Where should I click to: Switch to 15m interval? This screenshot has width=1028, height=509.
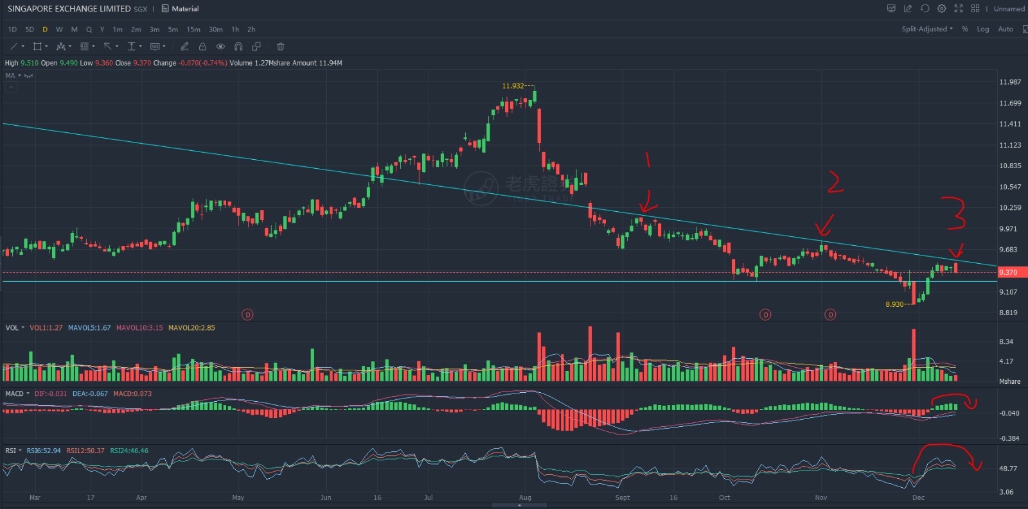pos(193,30)
